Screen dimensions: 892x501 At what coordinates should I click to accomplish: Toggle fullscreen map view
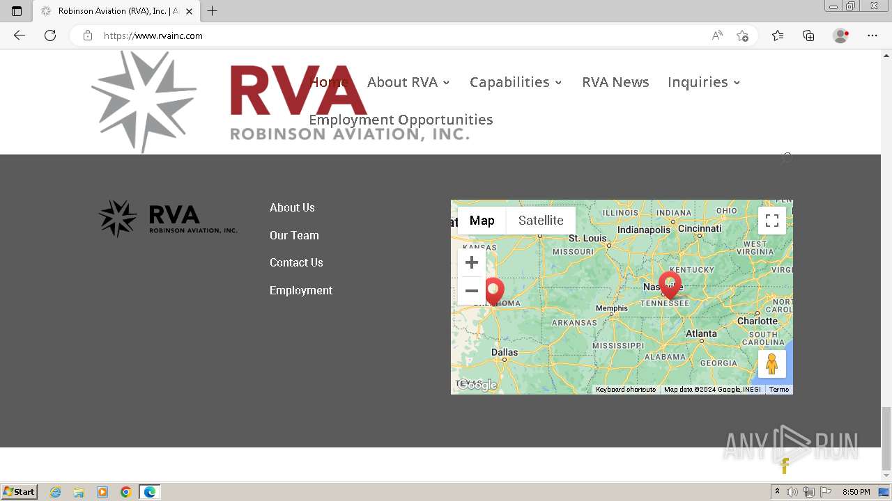[772, 221]
